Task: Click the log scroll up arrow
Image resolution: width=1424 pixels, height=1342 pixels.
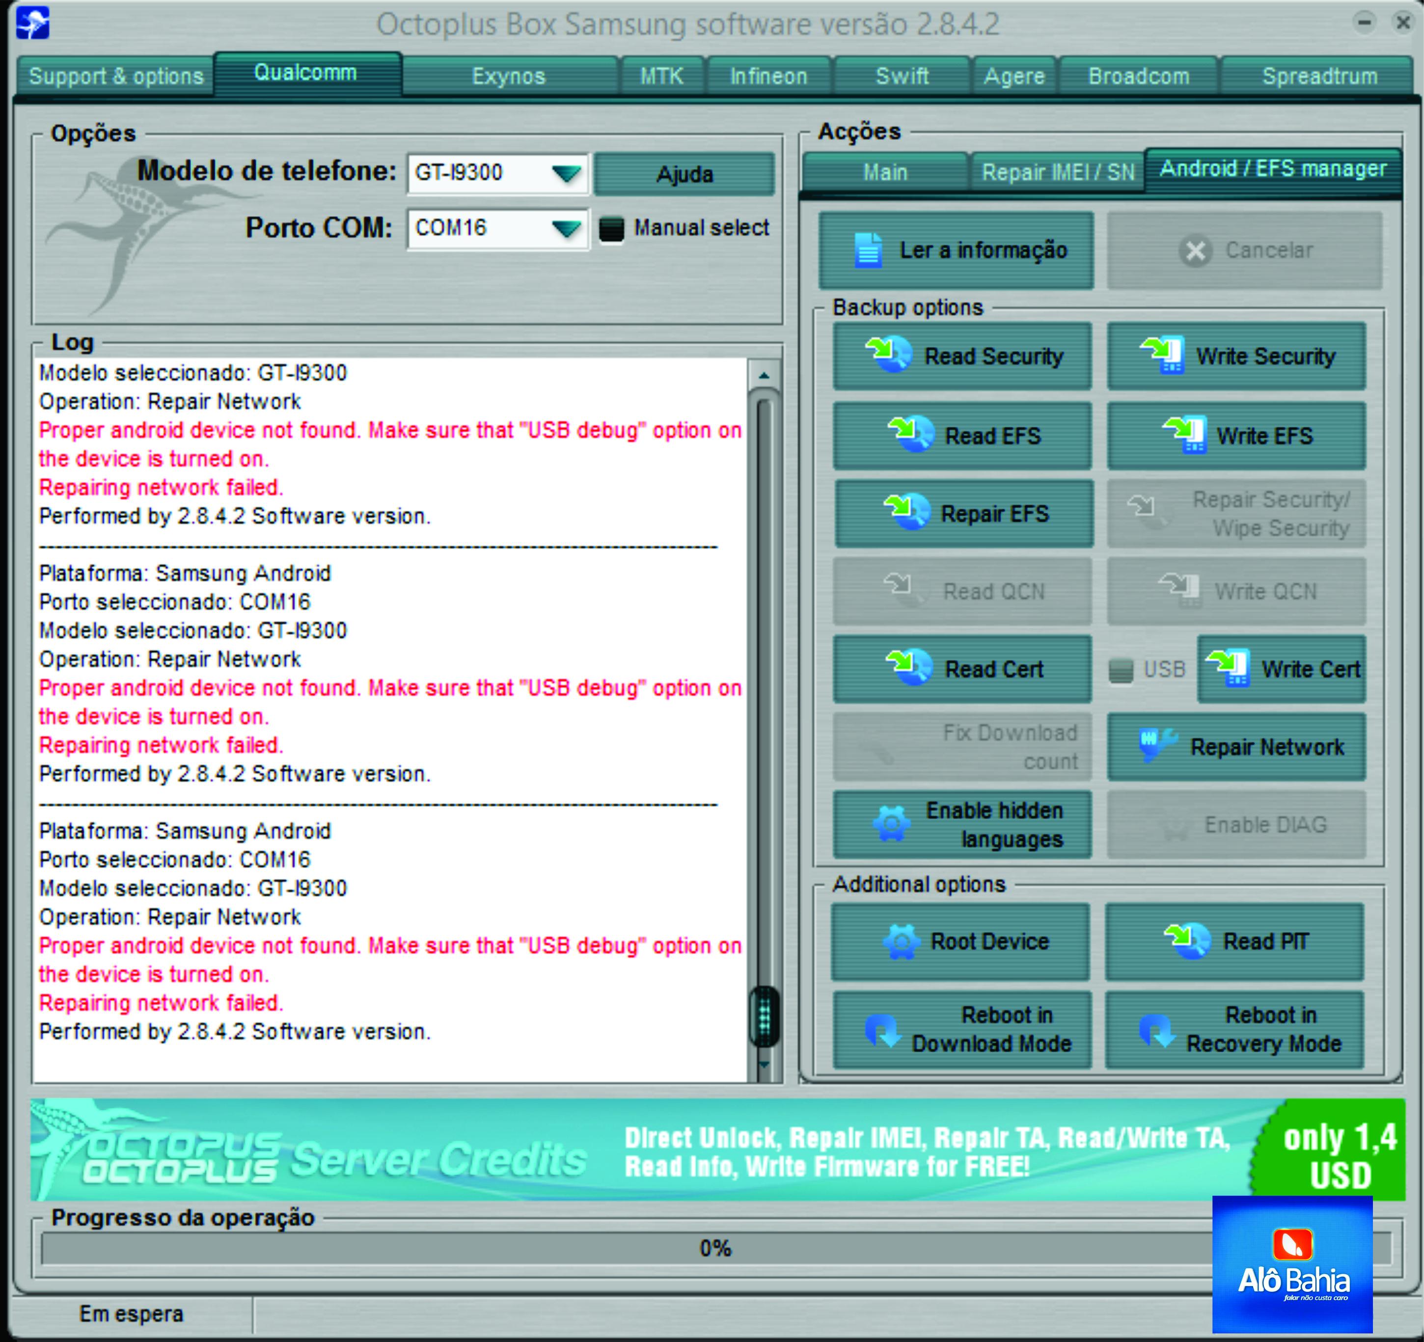Action: click(764, 375)
